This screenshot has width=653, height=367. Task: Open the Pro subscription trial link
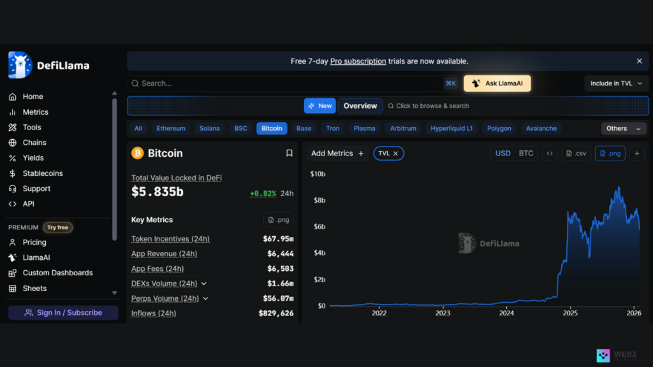point(357,61)
